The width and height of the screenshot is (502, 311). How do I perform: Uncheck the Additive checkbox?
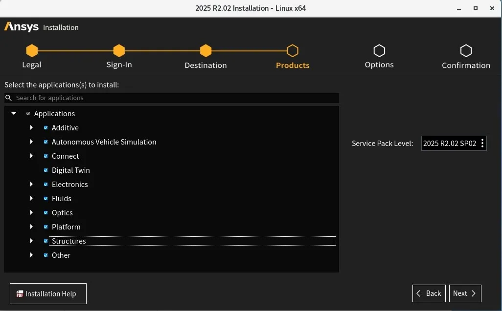point(46,128)
